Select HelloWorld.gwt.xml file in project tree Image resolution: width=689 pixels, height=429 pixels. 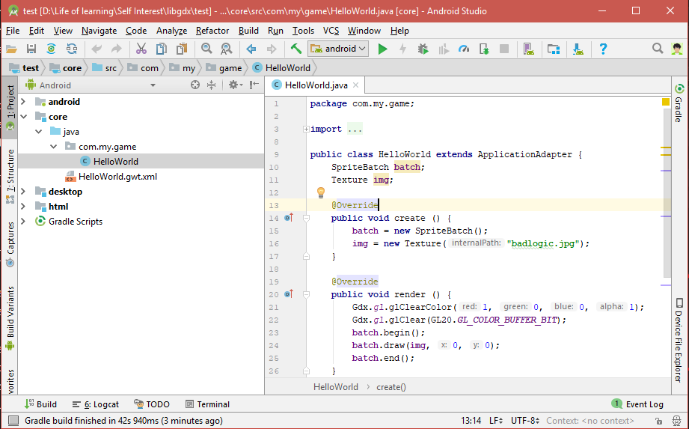117,177
